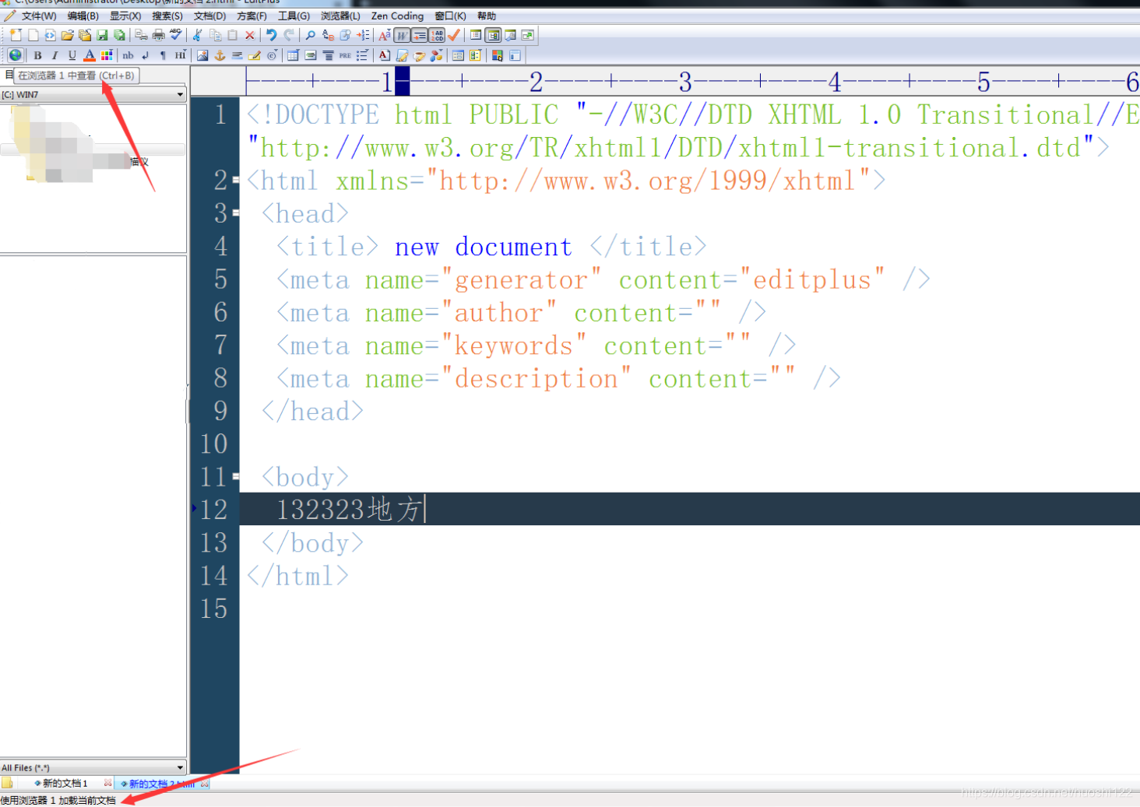Open the 搜索(S) menu
1140x807 pixels.
(167, 16)
